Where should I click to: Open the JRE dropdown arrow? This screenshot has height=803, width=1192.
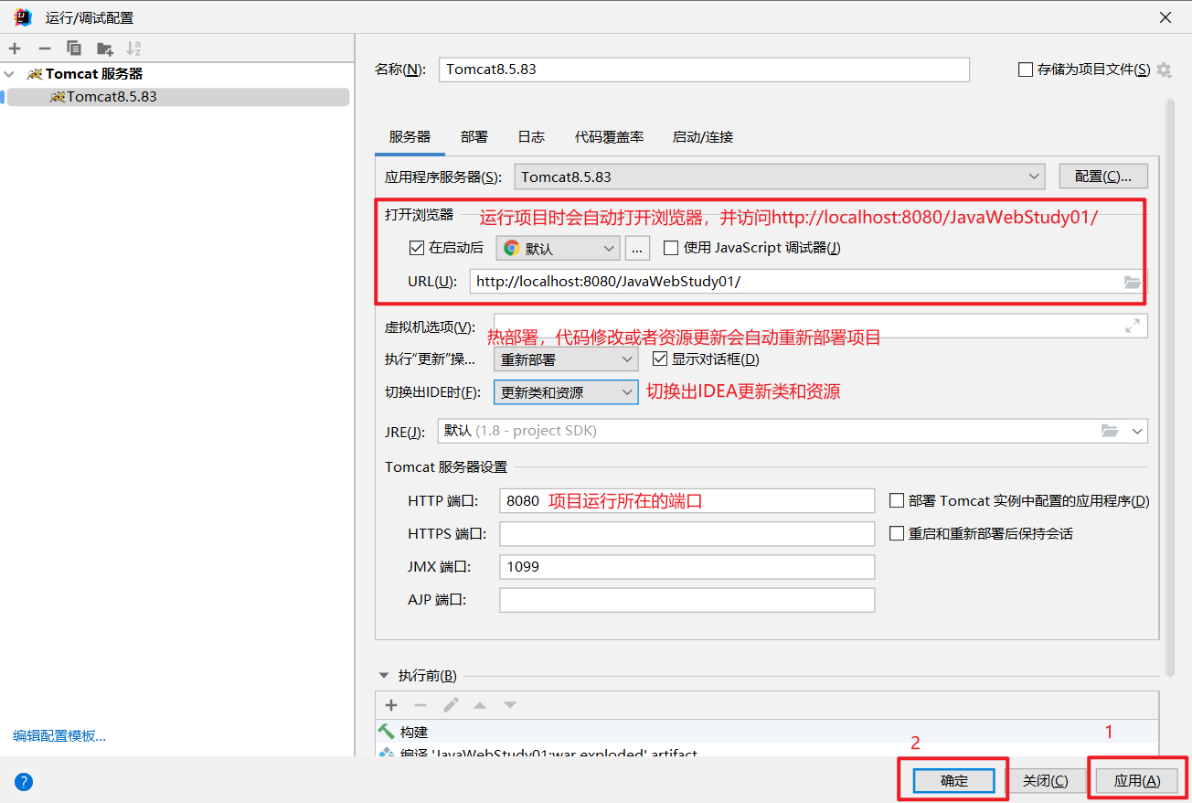[1137, 431]
